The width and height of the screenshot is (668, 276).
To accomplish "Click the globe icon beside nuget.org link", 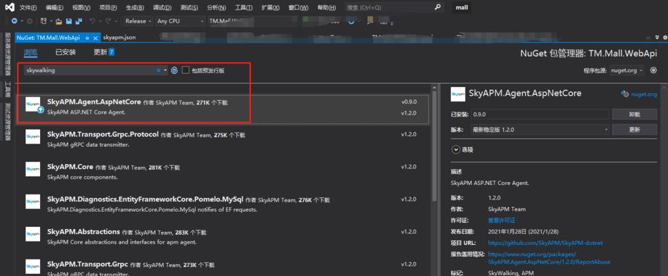I will coord(625,94).
